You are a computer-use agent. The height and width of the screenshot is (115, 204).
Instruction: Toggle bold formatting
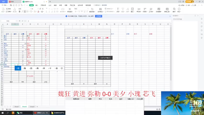(x=20, y=11)
